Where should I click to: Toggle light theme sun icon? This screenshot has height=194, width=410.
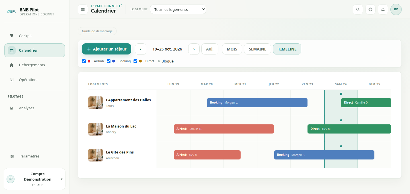pos(370,9)
